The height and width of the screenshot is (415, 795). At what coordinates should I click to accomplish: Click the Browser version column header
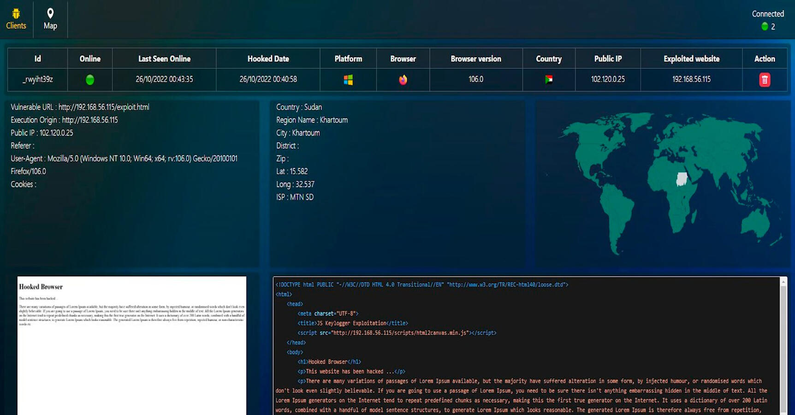476,59
